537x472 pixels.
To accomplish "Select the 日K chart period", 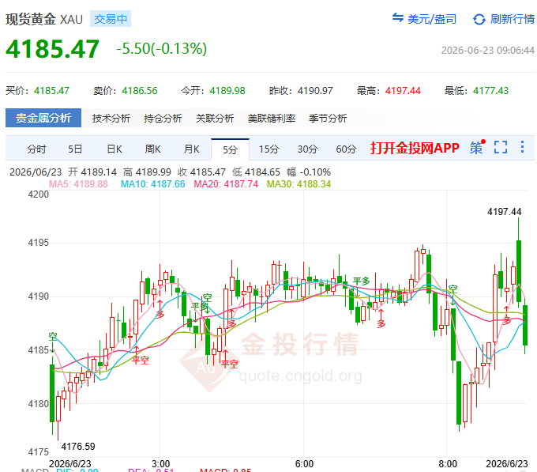I will pyautogui.click(x=115, y=149).
